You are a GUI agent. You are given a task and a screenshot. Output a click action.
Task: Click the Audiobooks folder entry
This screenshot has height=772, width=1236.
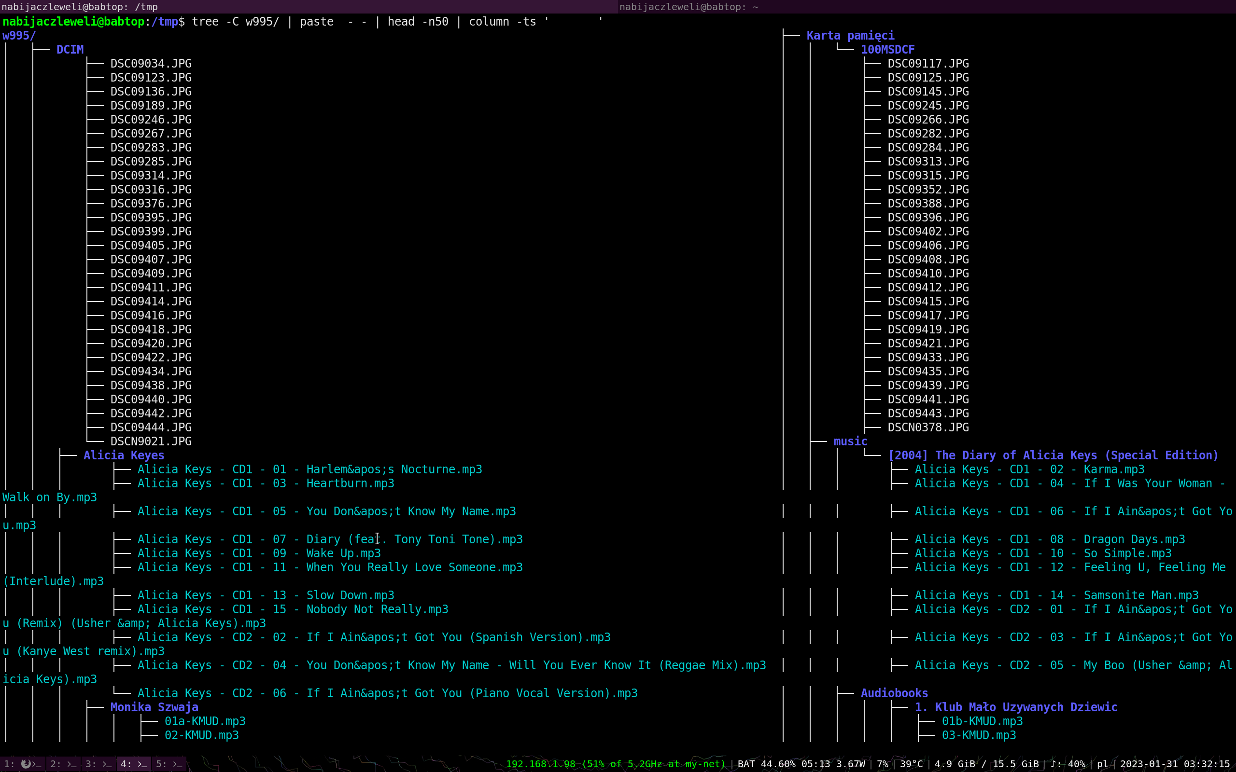click(894, 693)
